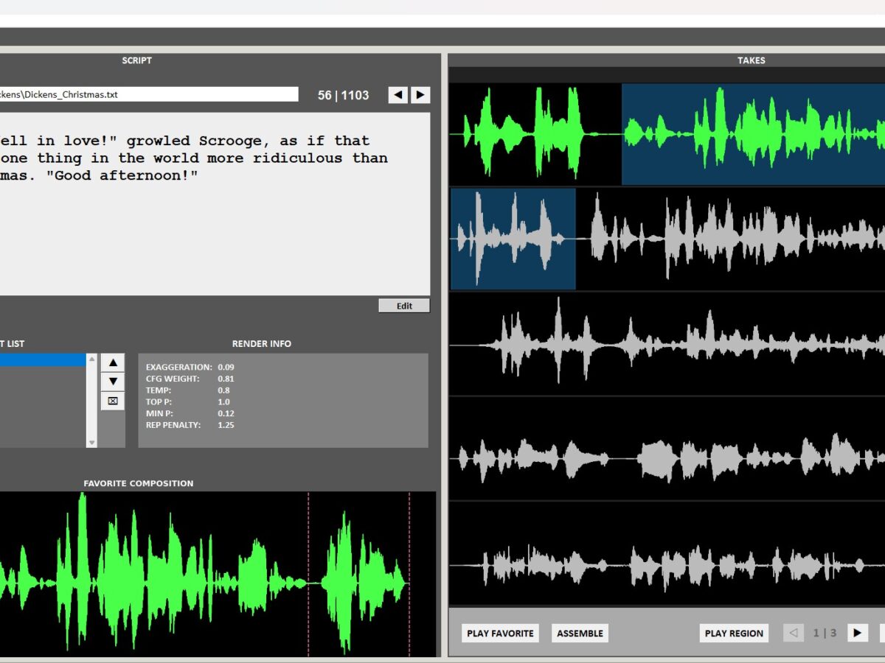Advance to next script line arrow

[x=420, y=95]
